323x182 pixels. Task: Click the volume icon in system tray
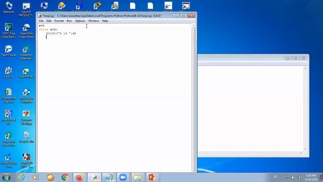pyautogui.click(x=293, y=177)
